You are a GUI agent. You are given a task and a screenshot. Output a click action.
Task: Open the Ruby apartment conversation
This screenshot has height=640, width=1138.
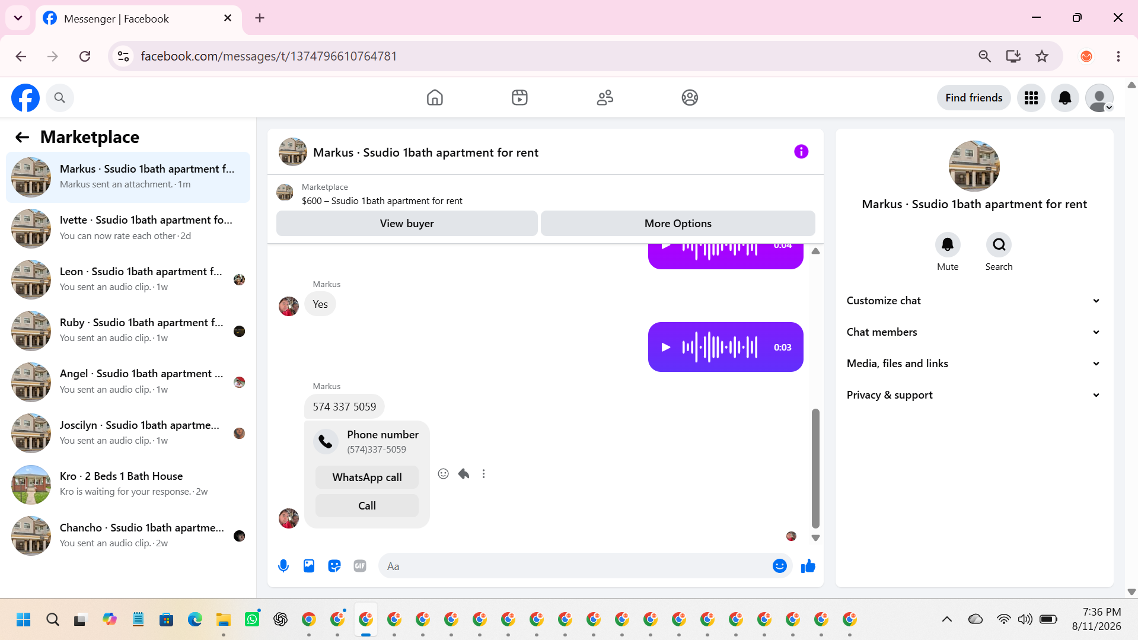coord(128,330)
